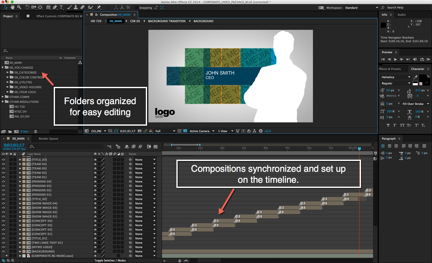Click the Puppet Pin tool

99,7
